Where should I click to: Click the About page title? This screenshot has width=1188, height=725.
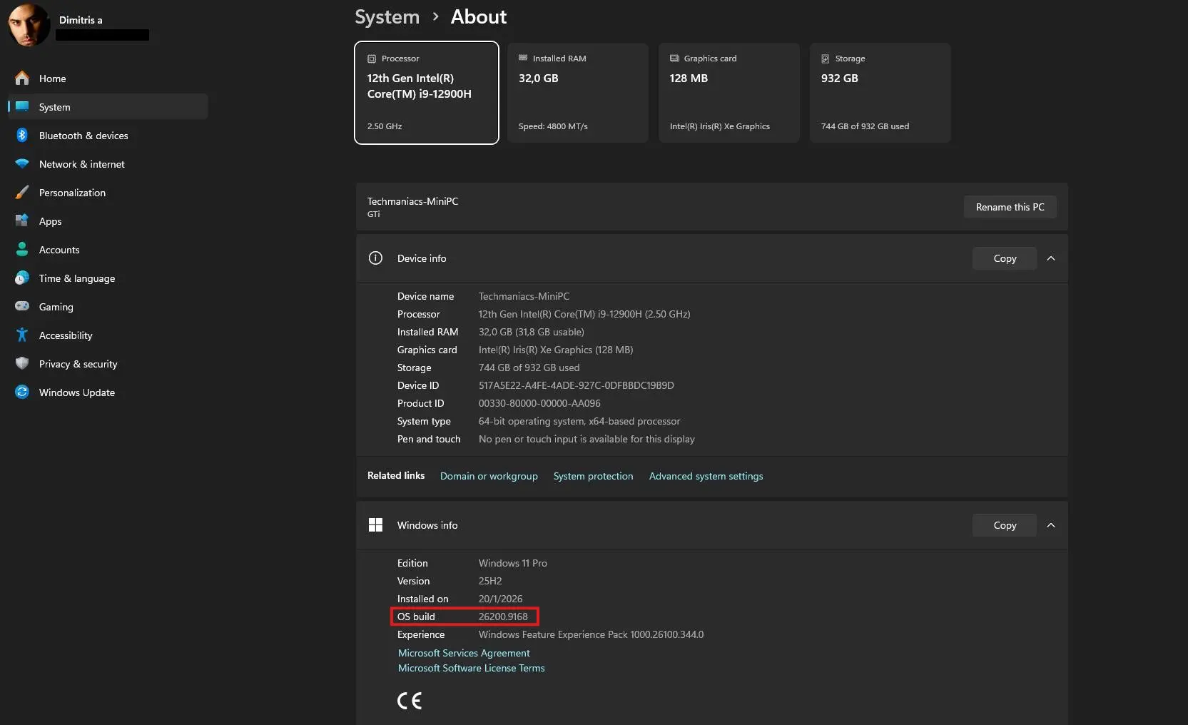[478, 17]
